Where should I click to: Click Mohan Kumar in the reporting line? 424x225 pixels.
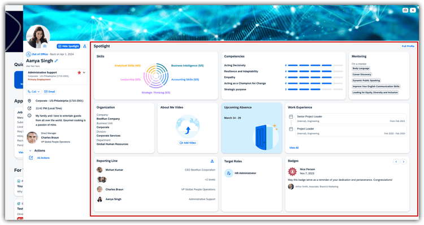(114, 170)
